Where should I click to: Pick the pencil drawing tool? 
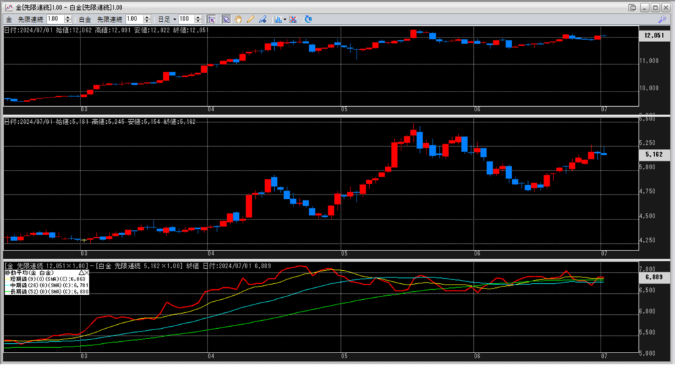[250, 19]
